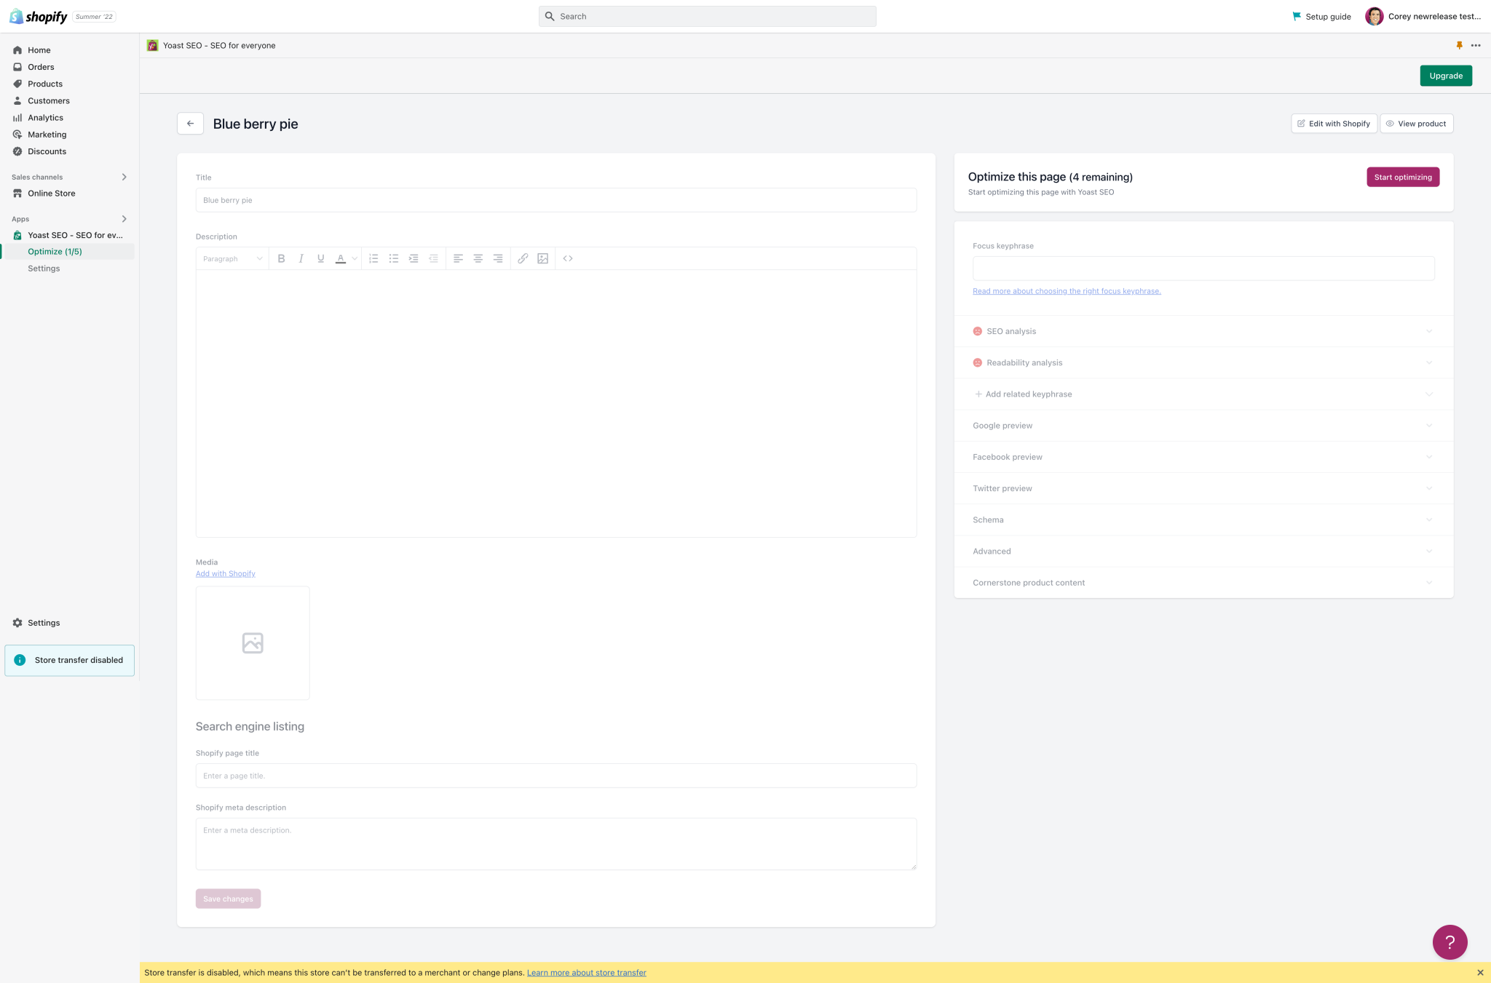Viewport: 1491px width, 983px height.
Task: Toggle bold formatting in description toolbar
Action: click(x=281, y=258)
